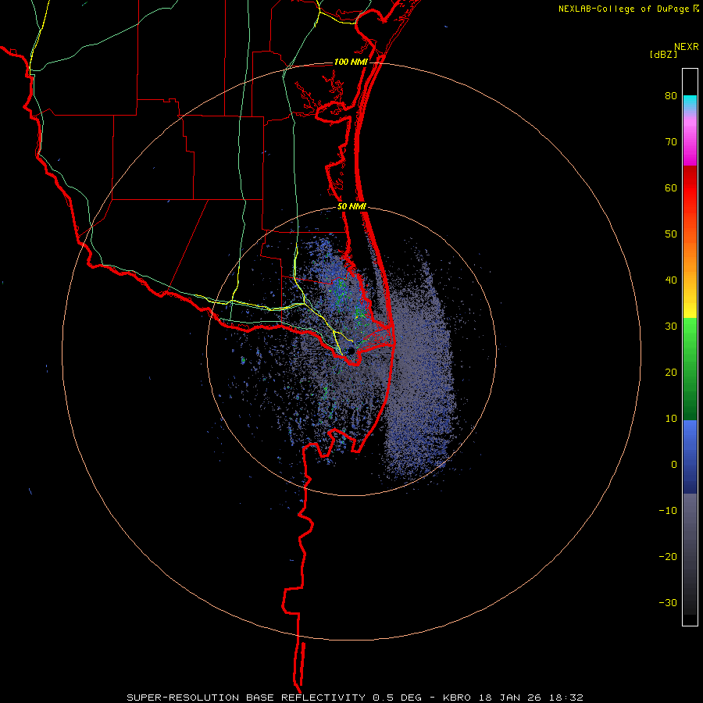The height and width of the screenshot is (703, 703).
Task: Click the dark radar site dot at map center
Action: 351,351
